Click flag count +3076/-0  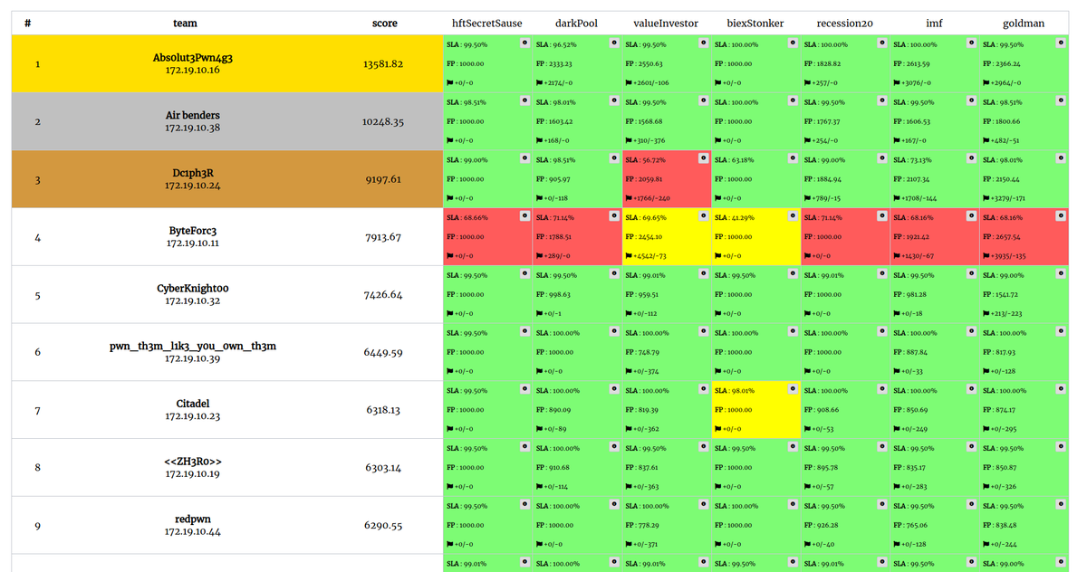pos(918,83)
